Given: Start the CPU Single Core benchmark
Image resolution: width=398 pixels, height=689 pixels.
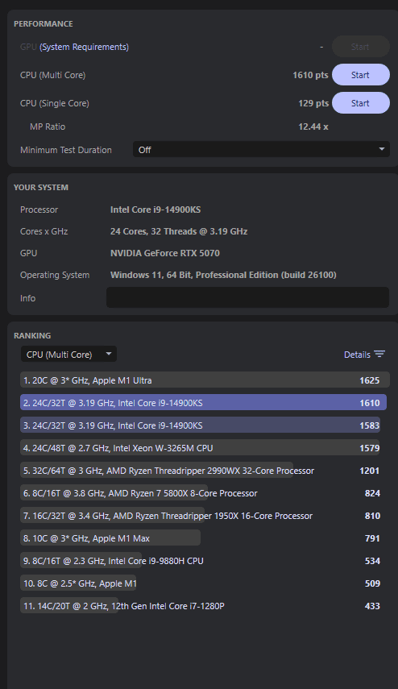Looking at the screenshot, I should (361, 103).
